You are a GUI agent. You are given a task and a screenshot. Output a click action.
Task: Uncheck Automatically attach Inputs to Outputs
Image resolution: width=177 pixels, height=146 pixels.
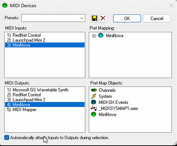[6, 138]
